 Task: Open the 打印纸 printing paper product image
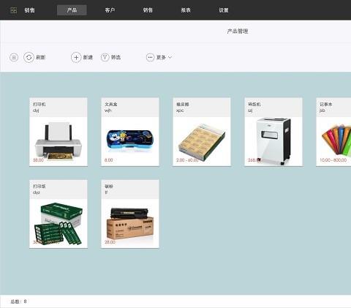[x=58, y=224]
